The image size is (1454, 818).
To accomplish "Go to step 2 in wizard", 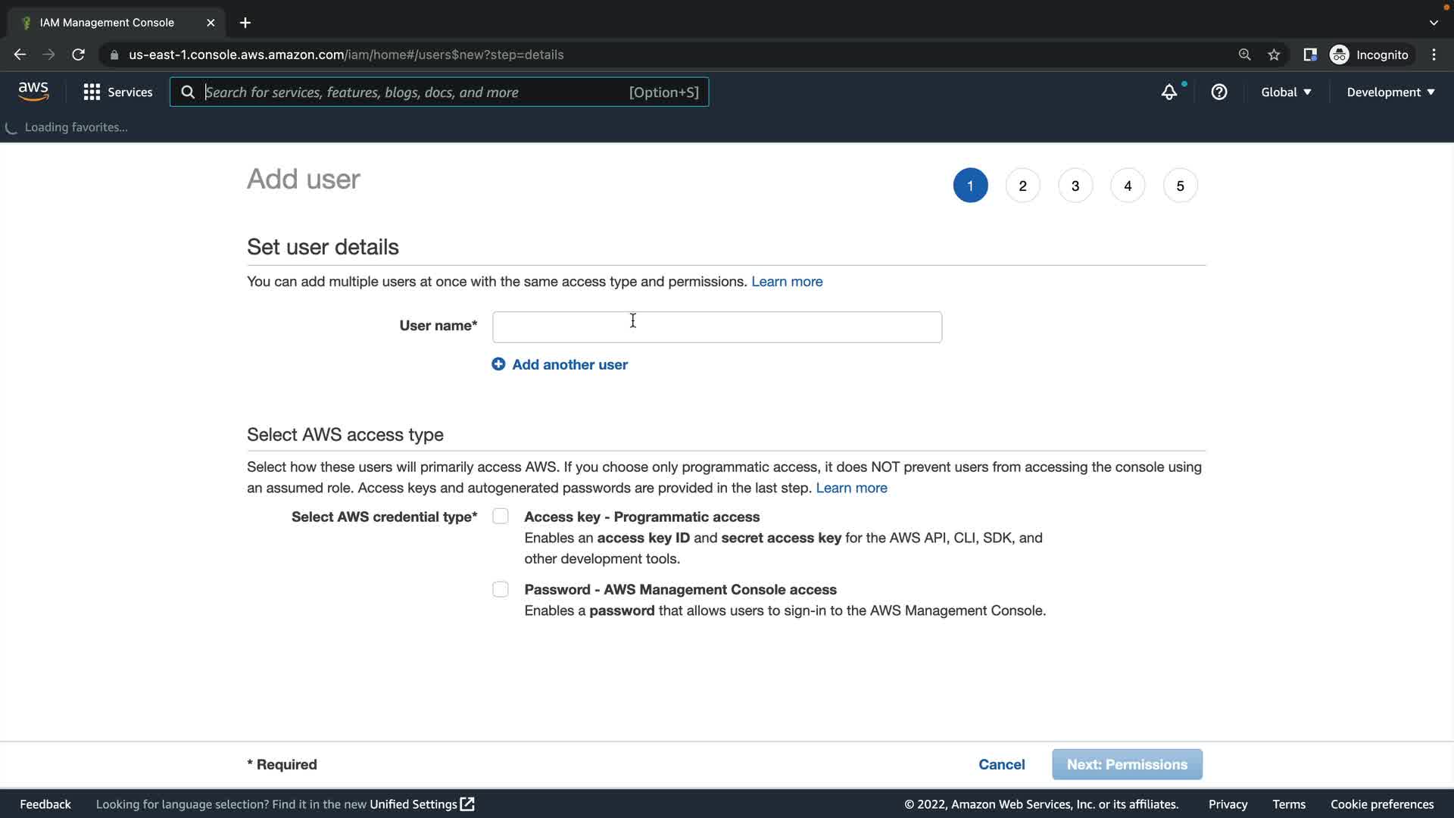I will [1022, 186].
